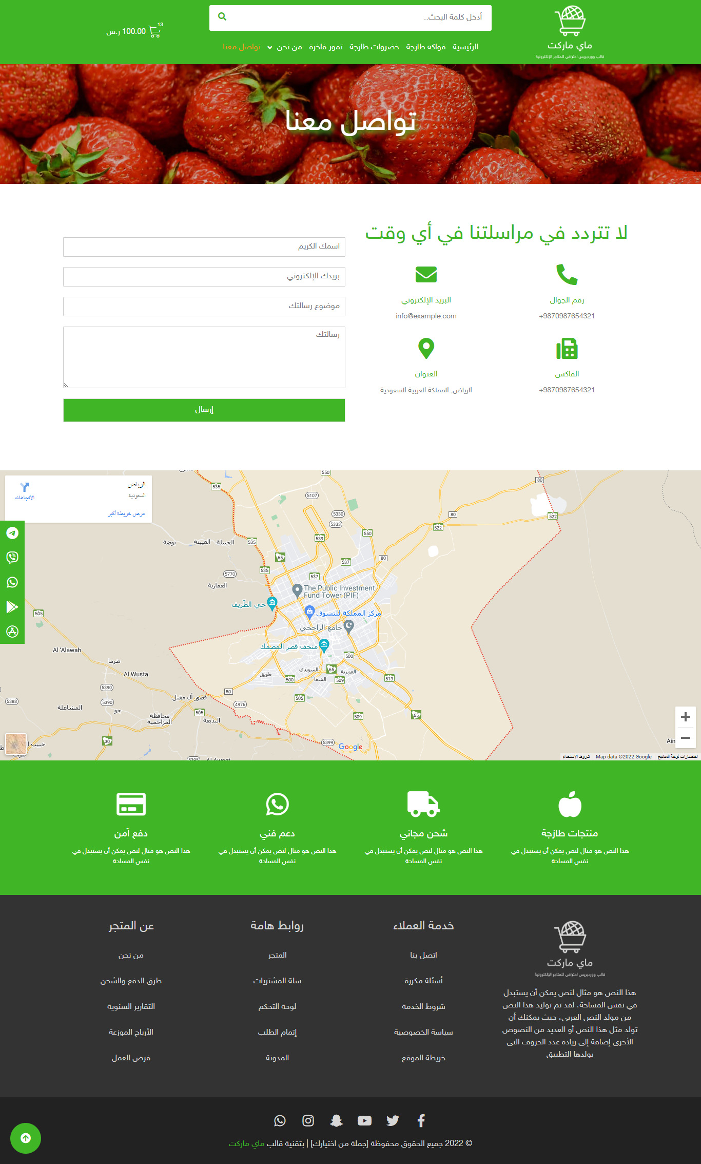Open the فواكه طازجة menu item

tap(425, 47)
